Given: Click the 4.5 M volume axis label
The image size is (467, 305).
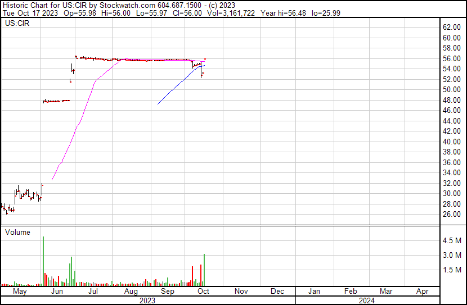Looking at the screenshot, I should pos(452,240).
